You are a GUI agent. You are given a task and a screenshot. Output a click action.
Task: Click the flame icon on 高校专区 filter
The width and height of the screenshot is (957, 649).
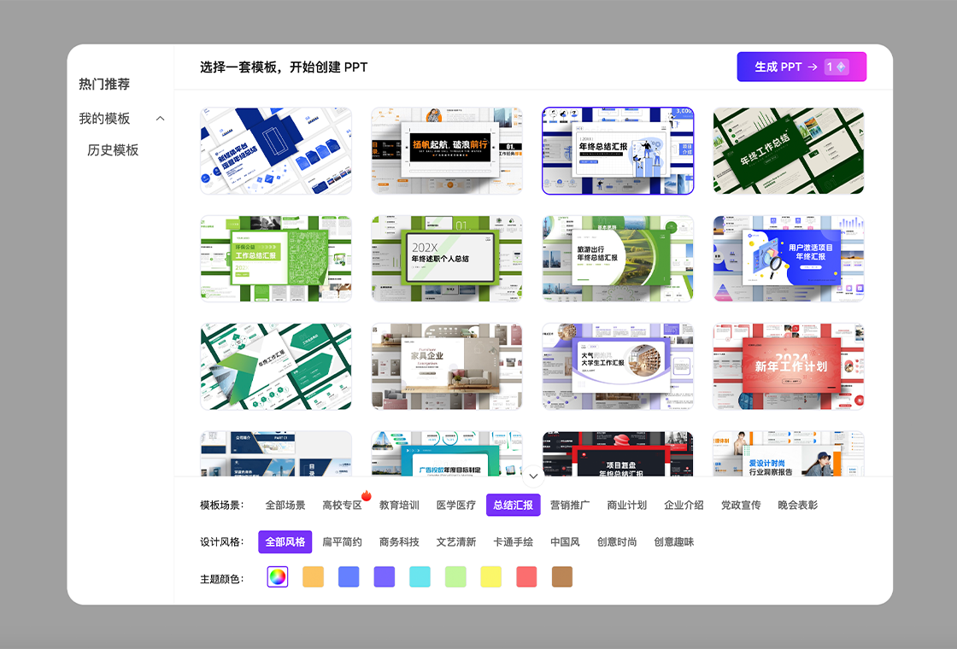tap(366, 496)
